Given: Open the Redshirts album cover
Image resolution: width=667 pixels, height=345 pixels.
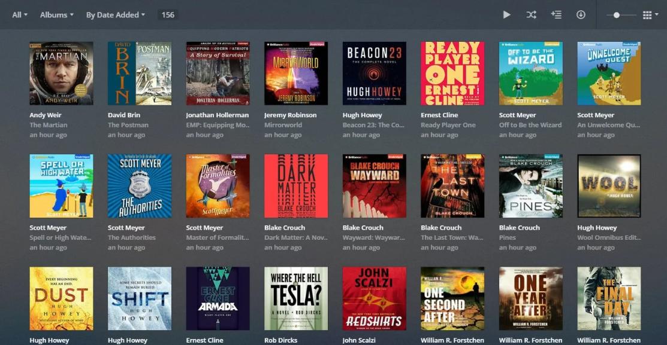Looking at the screenshot, I should tap(375, 298).
